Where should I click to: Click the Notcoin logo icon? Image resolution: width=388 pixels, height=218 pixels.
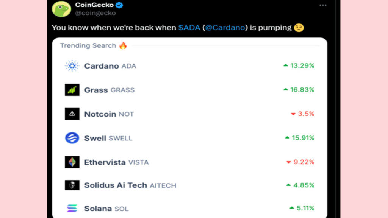[72, 114]
